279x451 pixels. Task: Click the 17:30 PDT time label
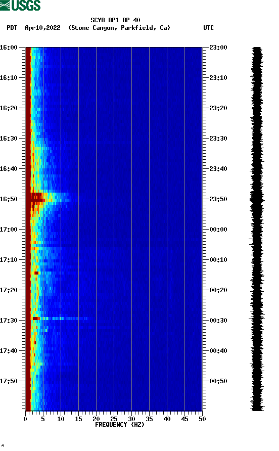9,321
